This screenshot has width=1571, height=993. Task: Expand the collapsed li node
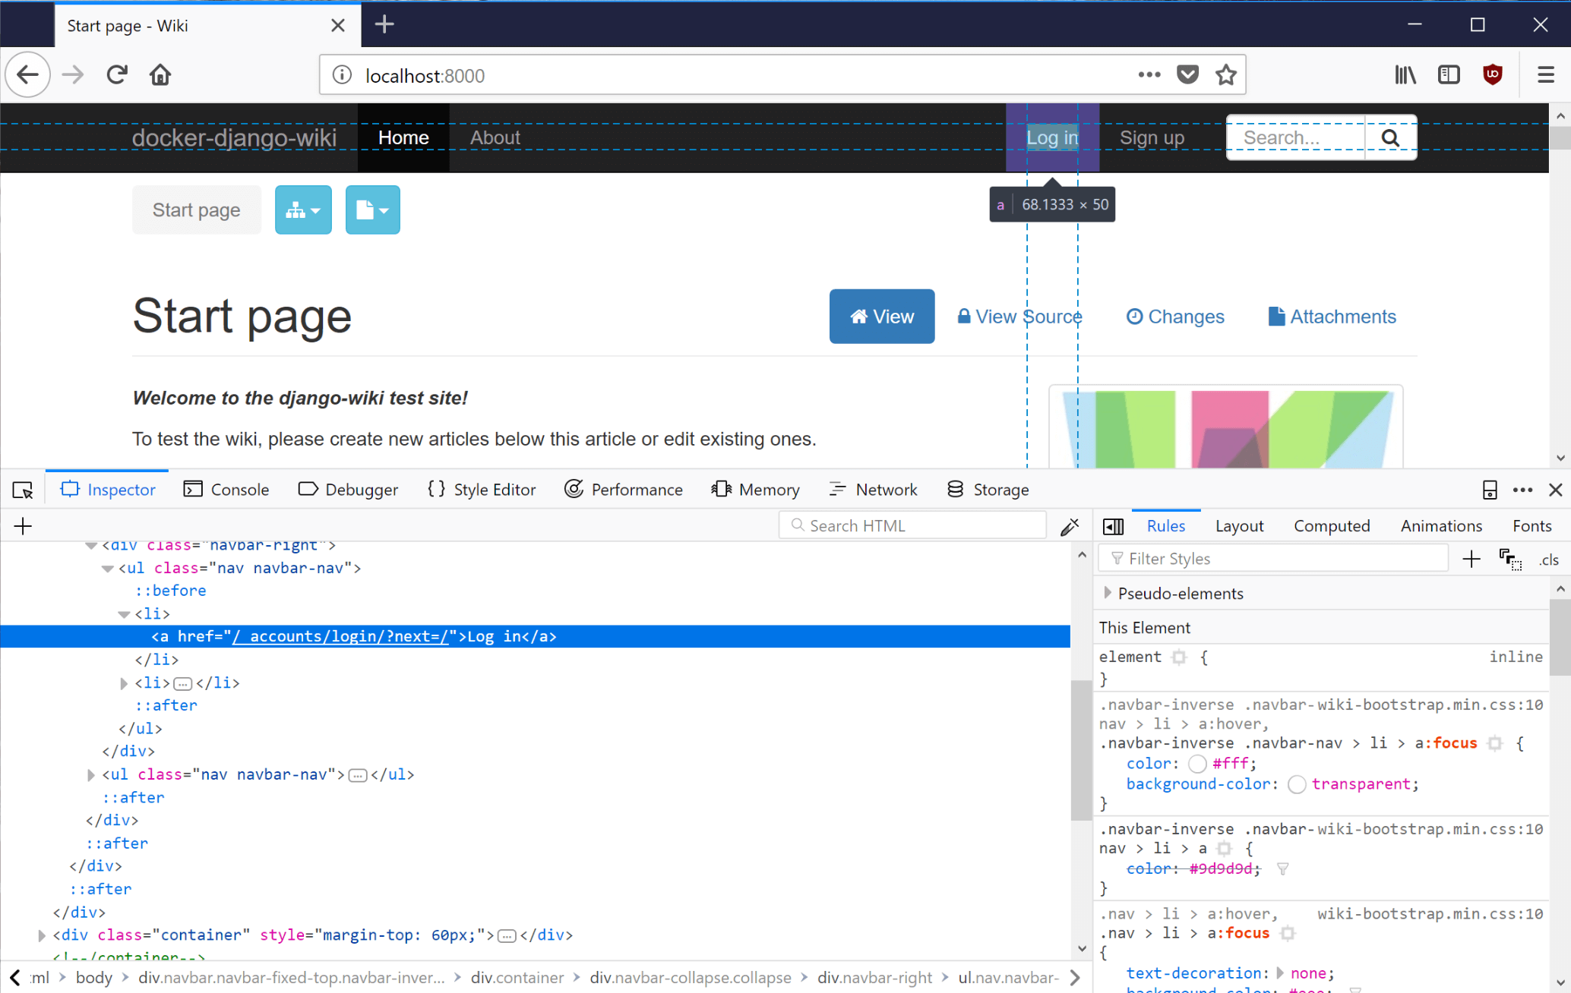(x=124, y=682)
